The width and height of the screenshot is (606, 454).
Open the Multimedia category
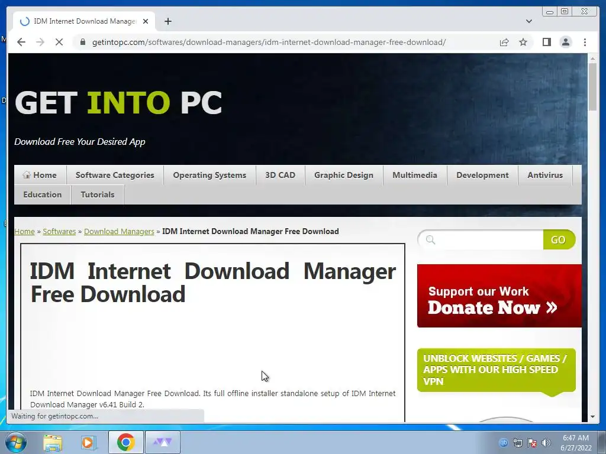pyautogui.click(x=415, y=175)
